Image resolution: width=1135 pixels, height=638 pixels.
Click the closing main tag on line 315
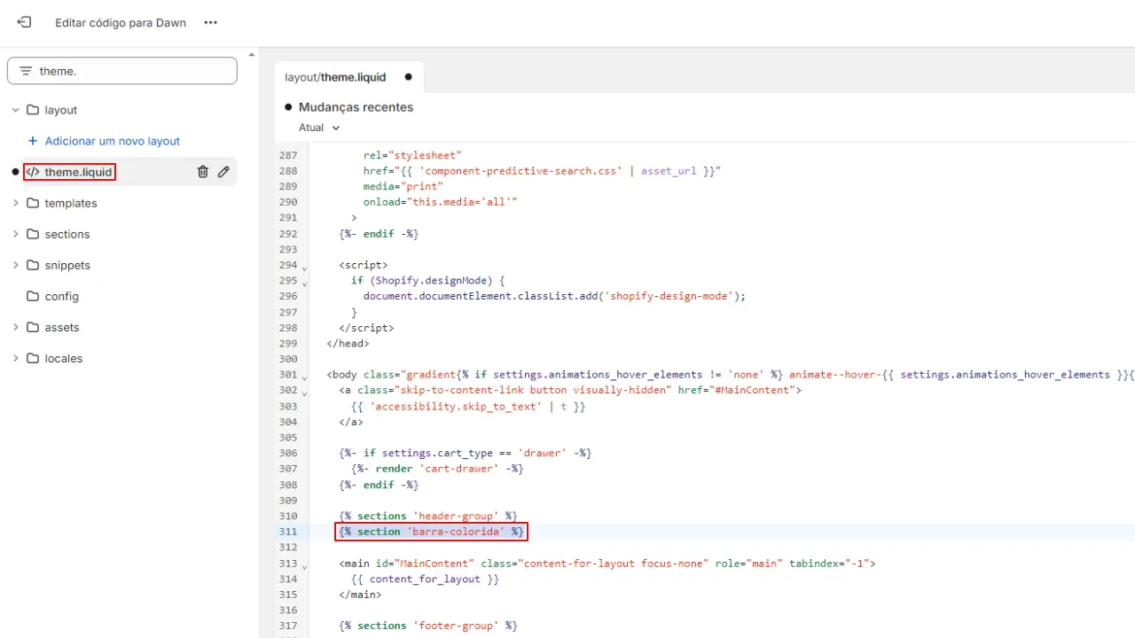tap(360, 595)
